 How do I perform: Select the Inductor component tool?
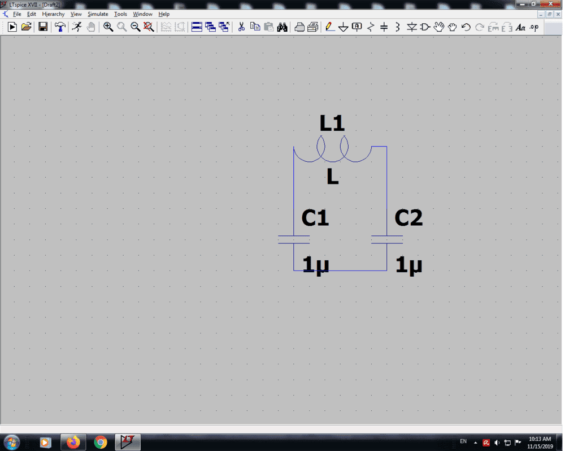398,27
